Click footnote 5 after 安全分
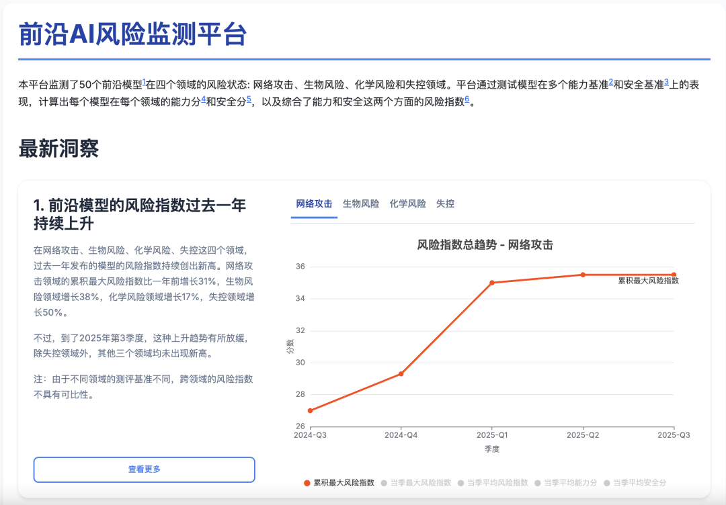726x505 pixels. [x=249, y=99]
